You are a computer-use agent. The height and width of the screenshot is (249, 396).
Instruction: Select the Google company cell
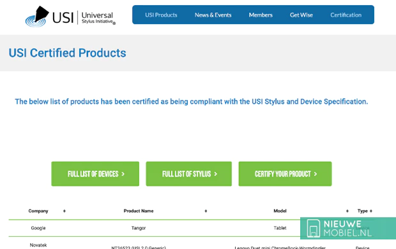[x=38, y=228]
